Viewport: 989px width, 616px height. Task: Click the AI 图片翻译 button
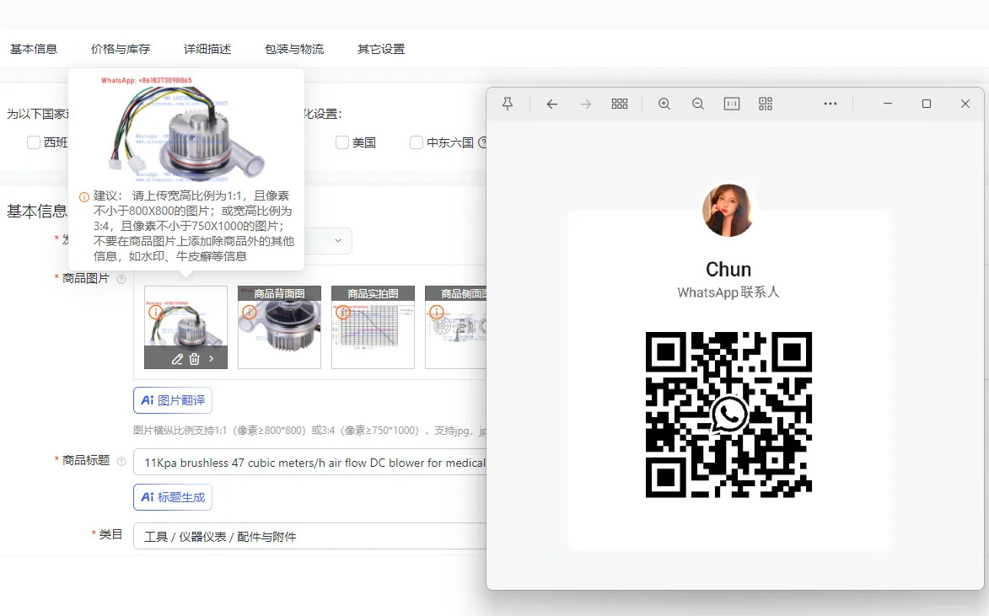click(173, 400)
